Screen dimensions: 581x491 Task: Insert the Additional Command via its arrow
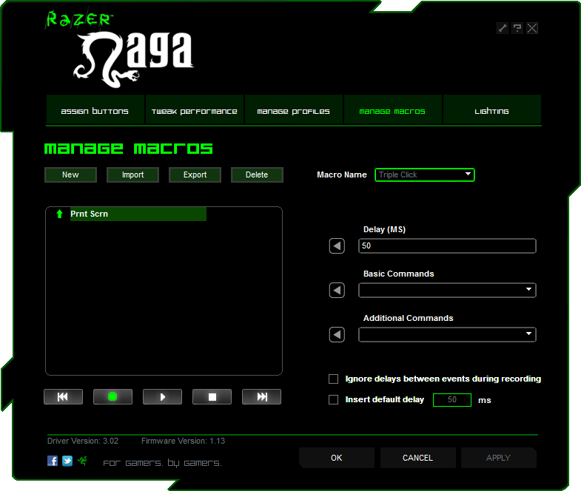[x=337, y=335]
